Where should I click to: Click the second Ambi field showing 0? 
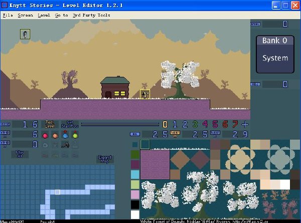click(x=25, y=144)
